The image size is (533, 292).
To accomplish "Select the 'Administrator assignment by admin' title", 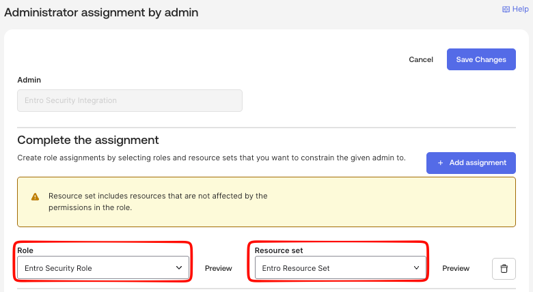I will (x=101, y=12).
